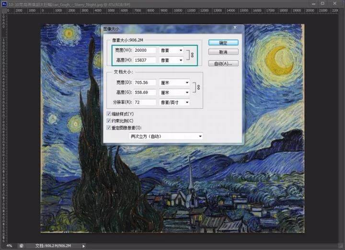
Task: Minimize the Photoshop window
Action: (x=313, y=3)
